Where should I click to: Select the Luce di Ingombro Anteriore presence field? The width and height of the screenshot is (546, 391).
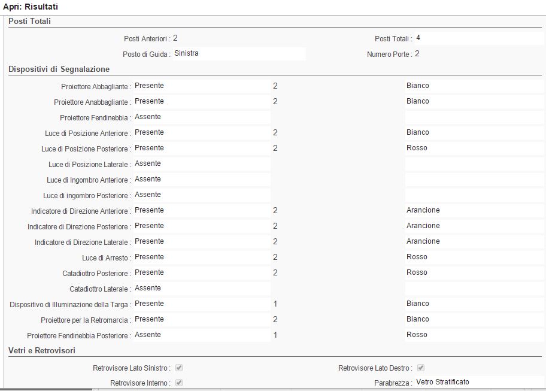click(x=201, y=179)
